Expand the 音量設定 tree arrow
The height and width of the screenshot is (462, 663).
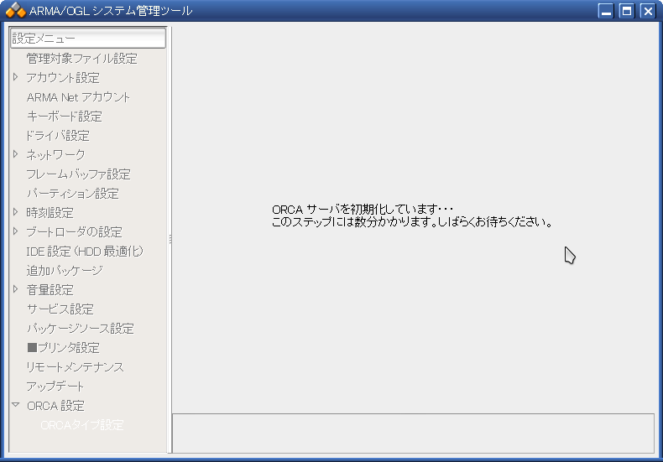tap(15, 289)
